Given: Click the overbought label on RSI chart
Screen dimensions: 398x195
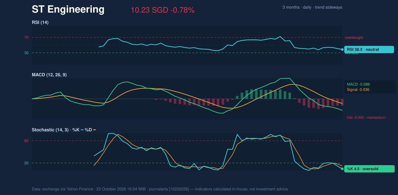Looking at the screenshot, I should tap(354, 37).
